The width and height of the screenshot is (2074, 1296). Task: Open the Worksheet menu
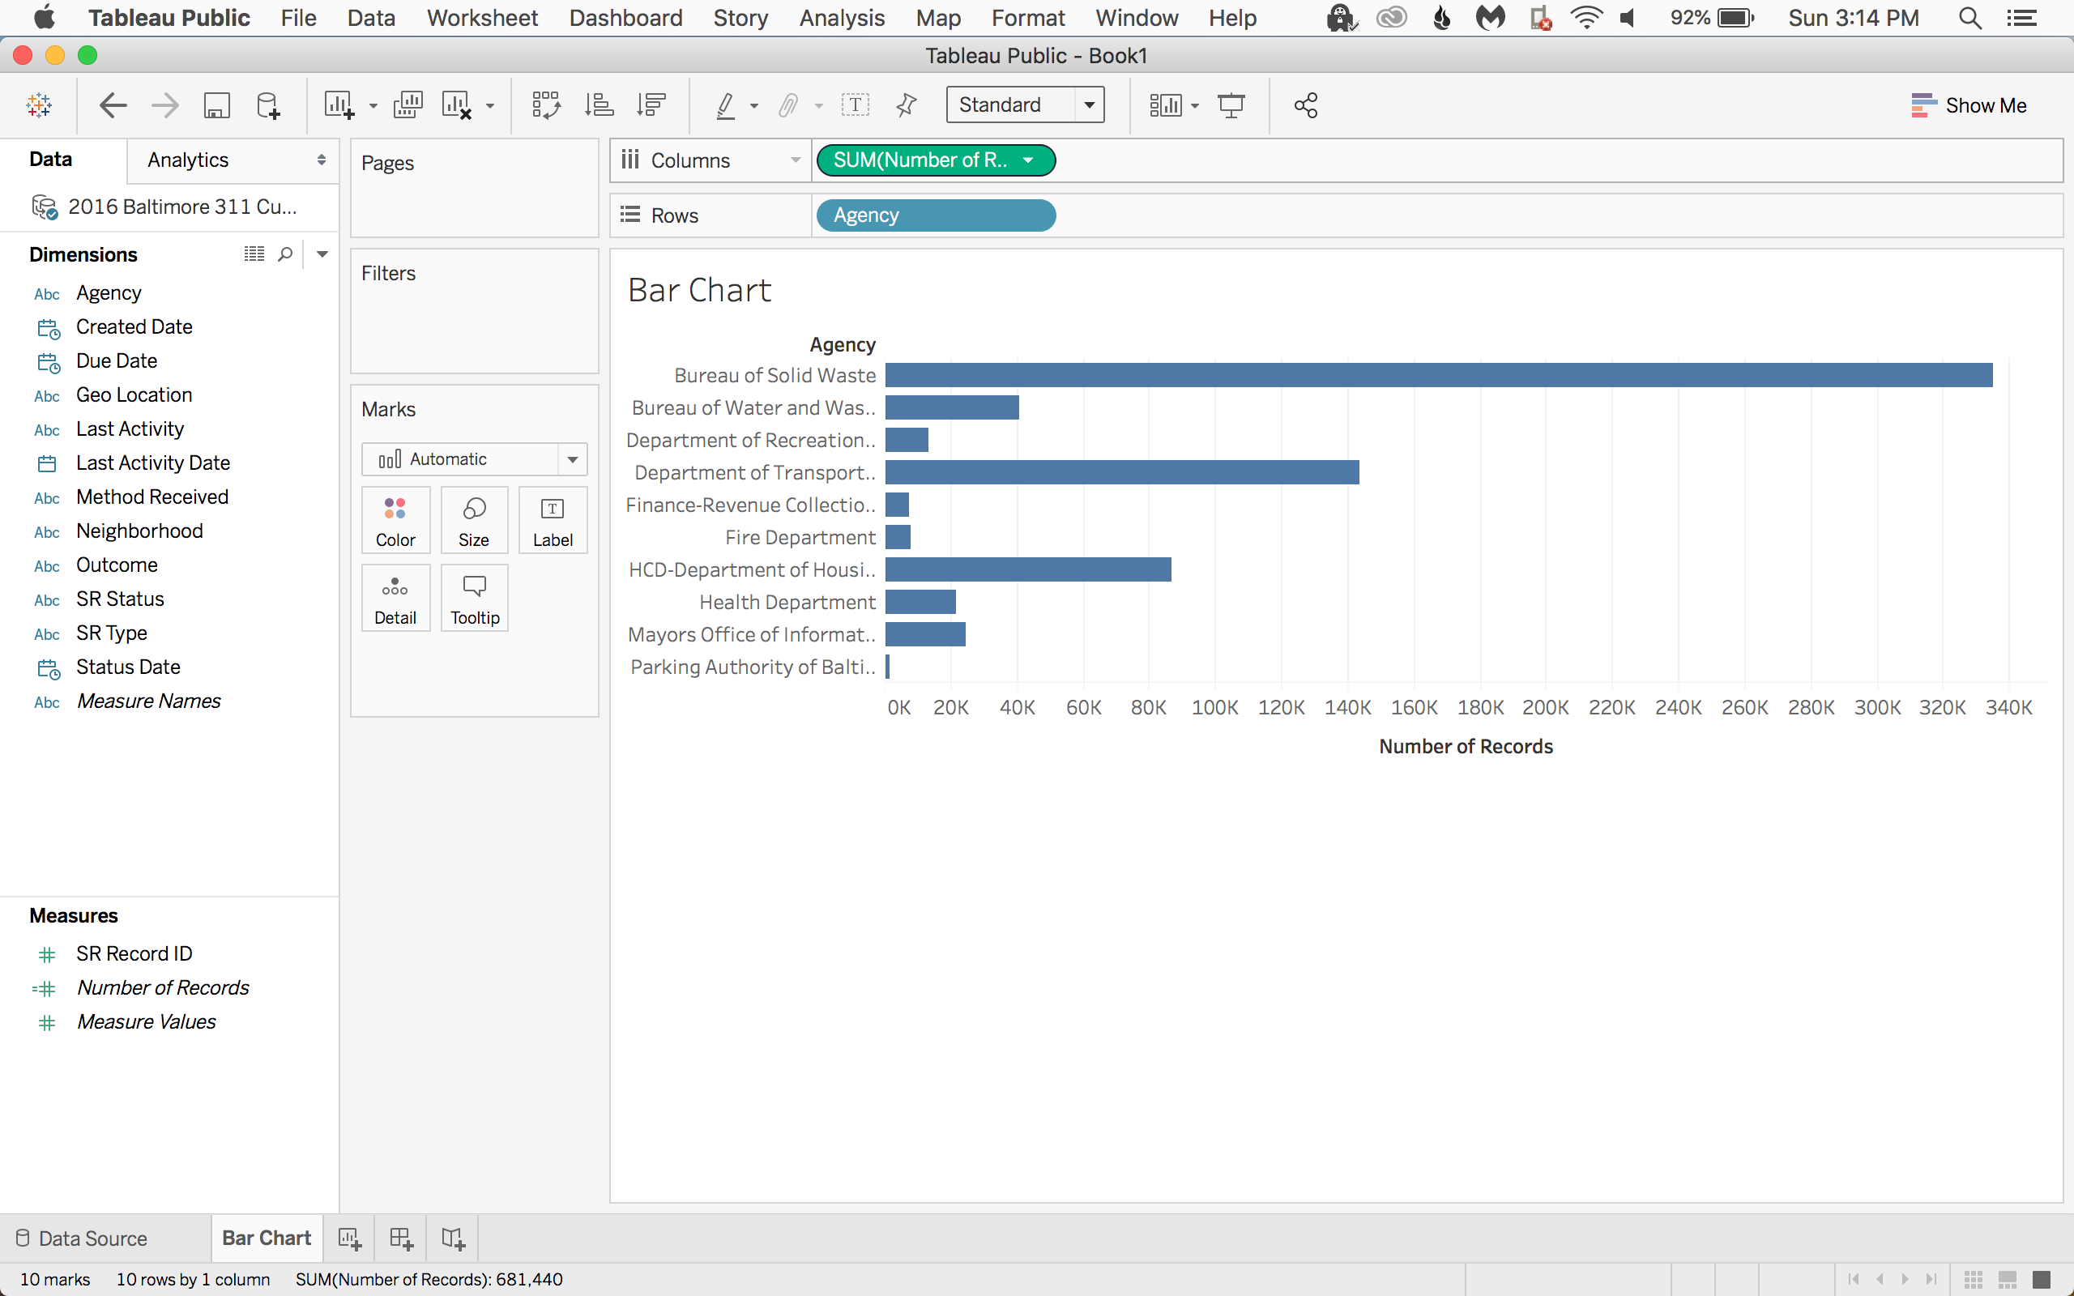(483, 18)
